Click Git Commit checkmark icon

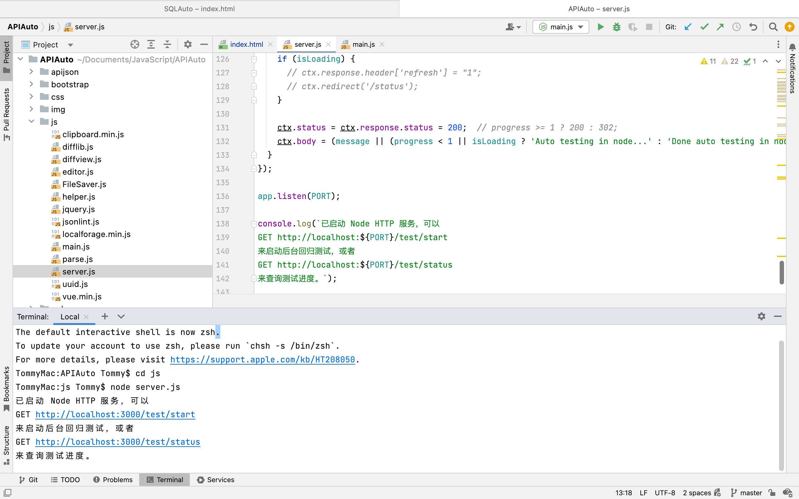[x=704, y=27]
